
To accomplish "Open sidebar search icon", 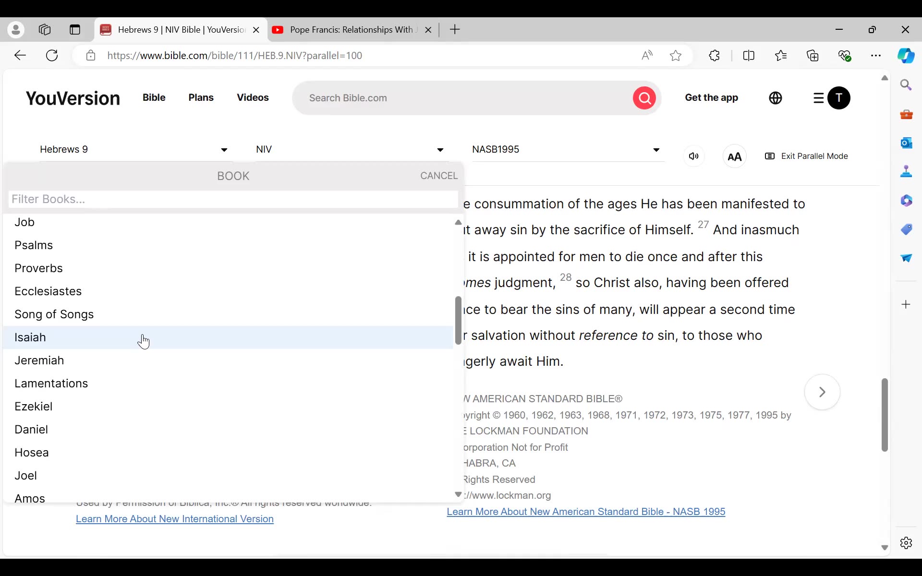I will (906, 85).
